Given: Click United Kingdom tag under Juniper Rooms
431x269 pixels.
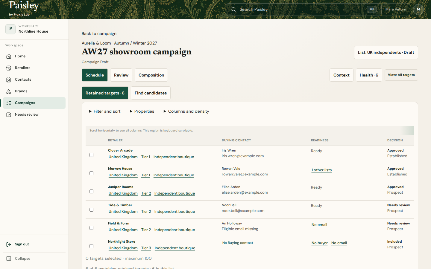Looking at the screenshot, I should (x=123, y=193).
